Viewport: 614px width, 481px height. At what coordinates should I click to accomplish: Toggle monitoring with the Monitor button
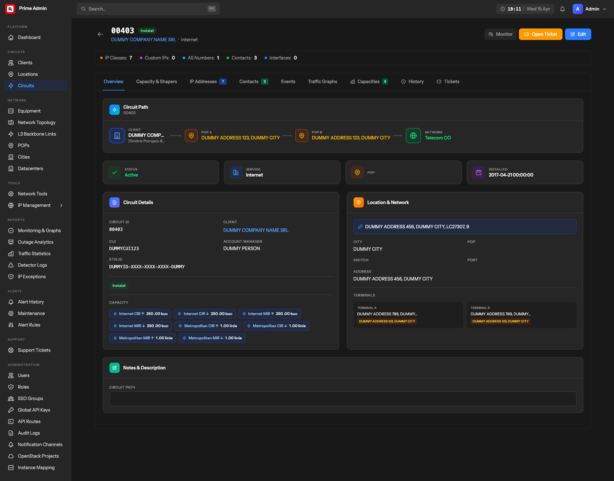point(500,34)
